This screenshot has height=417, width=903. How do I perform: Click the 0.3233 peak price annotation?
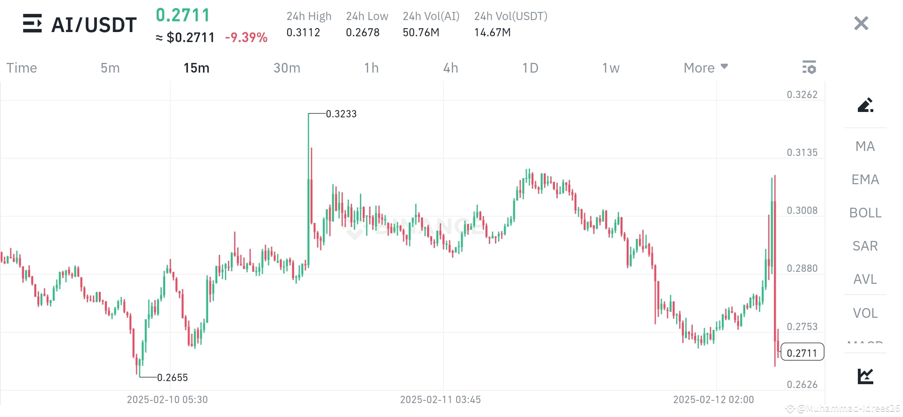tap(341, 114)
